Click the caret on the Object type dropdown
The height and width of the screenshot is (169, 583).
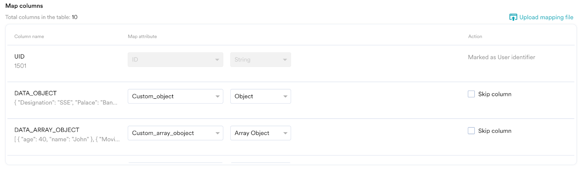(x=285, y=96)
